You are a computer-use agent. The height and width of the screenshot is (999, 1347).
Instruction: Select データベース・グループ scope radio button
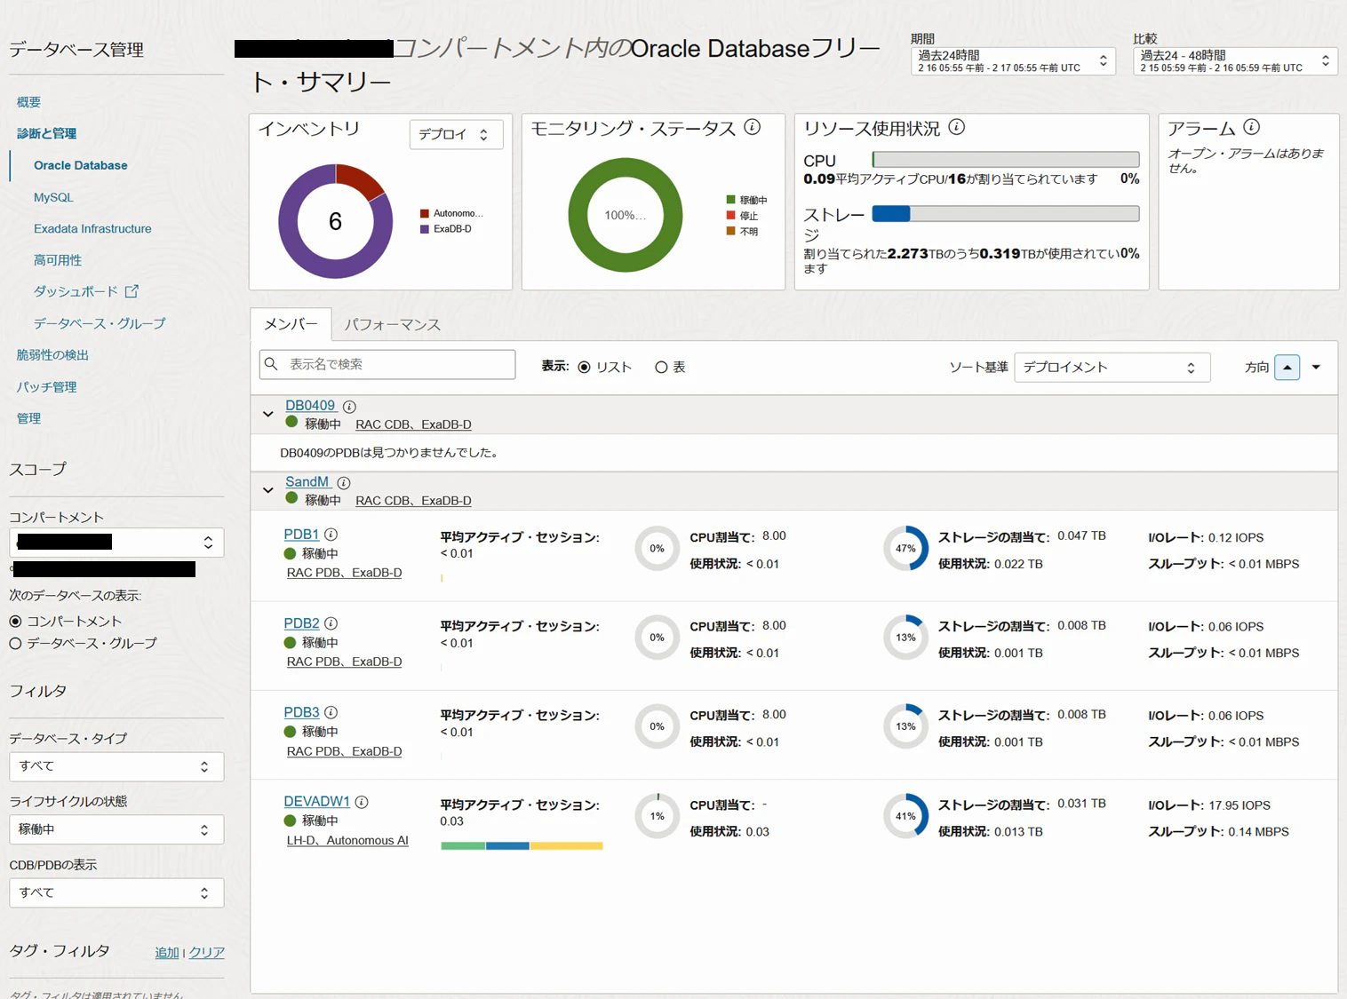15,644
